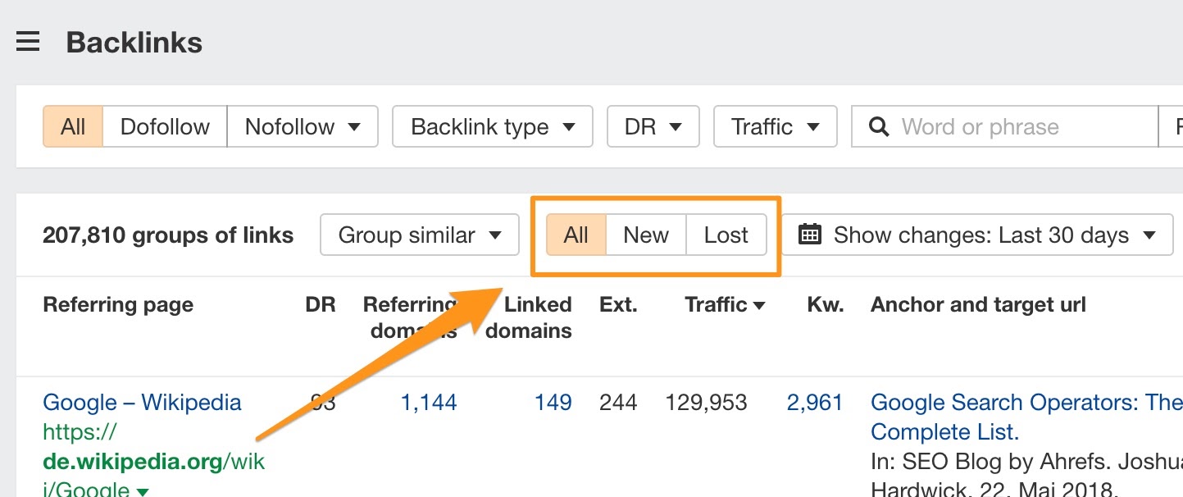The image size is (1183, 497).
Task: Show only Lost backlinks
Action: pos(726,235)
